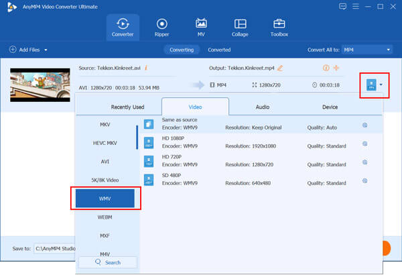Switch to the Video format tab
Viewport: 402px width, 275px height.
[x=195, y=107]
